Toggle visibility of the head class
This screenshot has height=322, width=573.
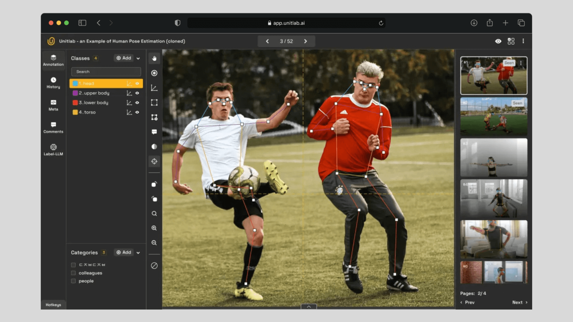(137, 83)
